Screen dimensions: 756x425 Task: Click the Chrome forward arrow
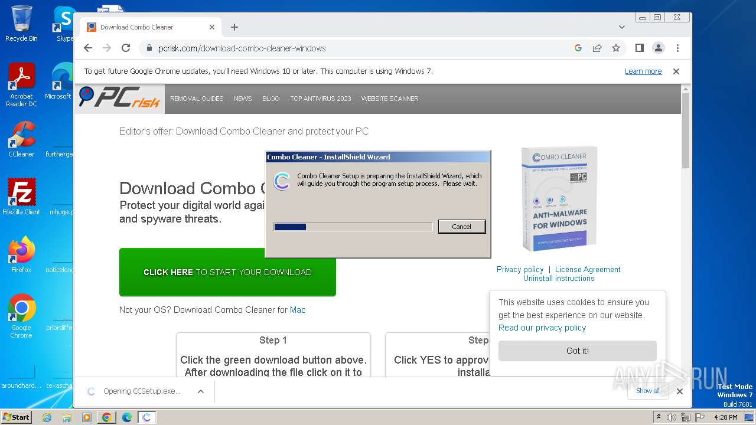(x=107, y=48)
